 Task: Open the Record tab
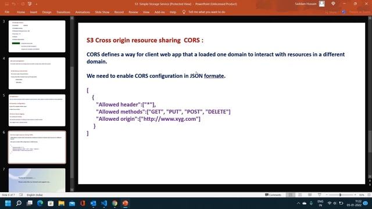pyautogui.click(x=119, y=12)
